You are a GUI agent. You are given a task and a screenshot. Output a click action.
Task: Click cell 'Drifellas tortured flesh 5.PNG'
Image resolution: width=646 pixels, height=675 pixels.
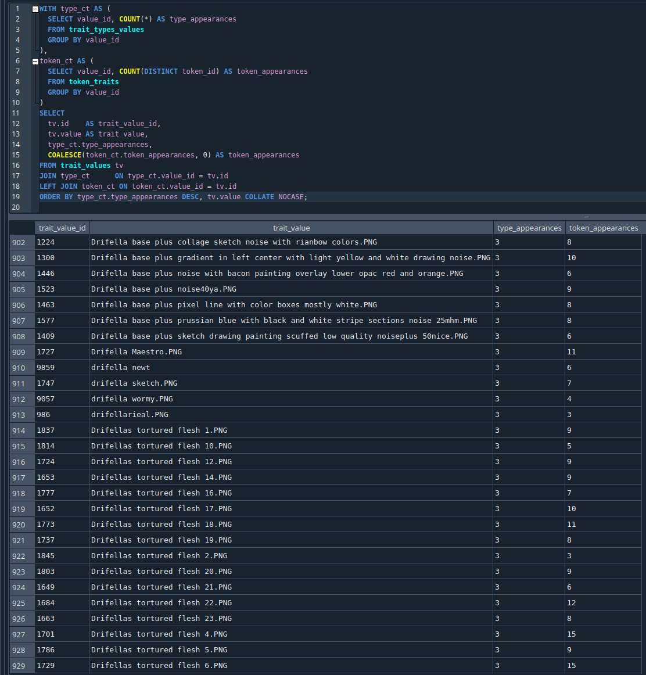click(x=291, y=650)
